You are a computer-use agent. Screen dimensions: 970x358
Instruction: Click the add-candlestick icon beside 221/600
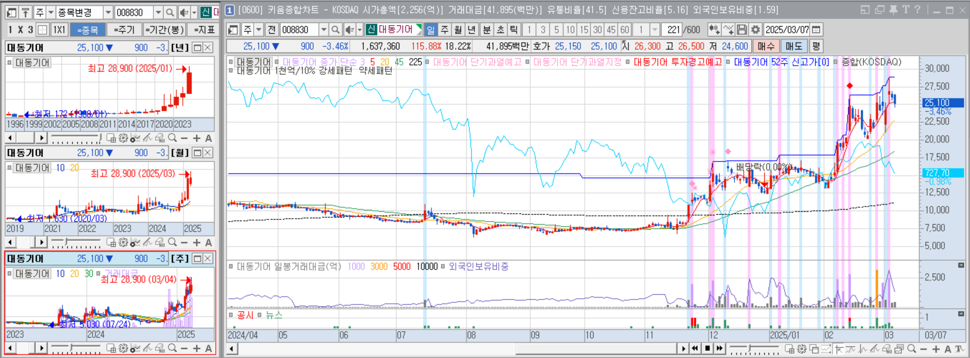[714, 30]
